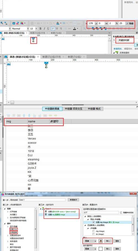Click the 鼠标悬停时 导入 button

[x=108, y=249]
